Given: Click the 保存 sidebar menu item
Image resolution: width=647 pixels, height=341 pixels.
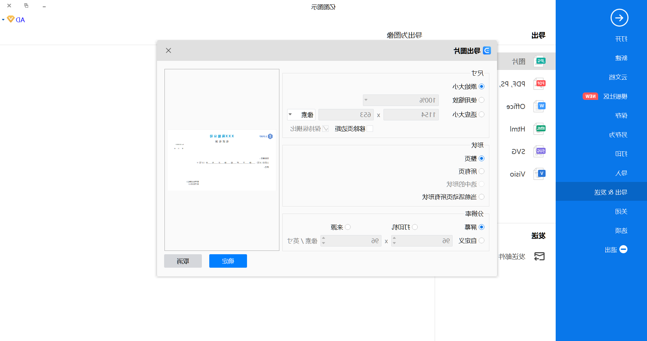Looking at the screenshot, I should click(x=621, y=116).
